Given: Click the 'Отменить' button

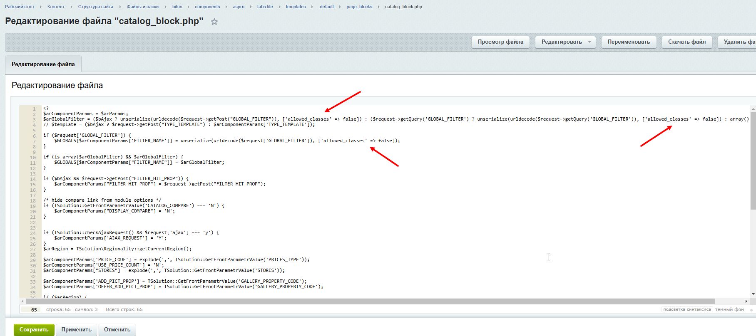Looking at the screenshot, I should (117, 329).
